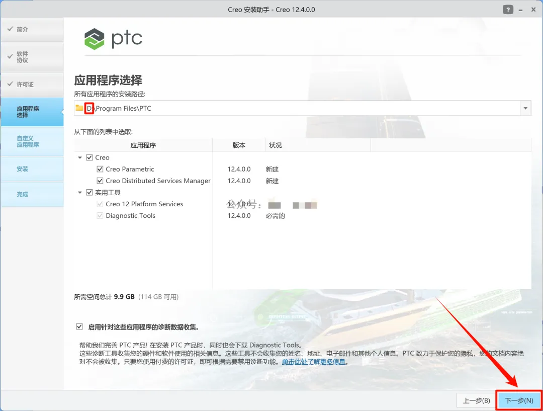The height and width of the screenshot is (411, 543).
Task: Click the help question mark icon
Action: click(508, 10)
